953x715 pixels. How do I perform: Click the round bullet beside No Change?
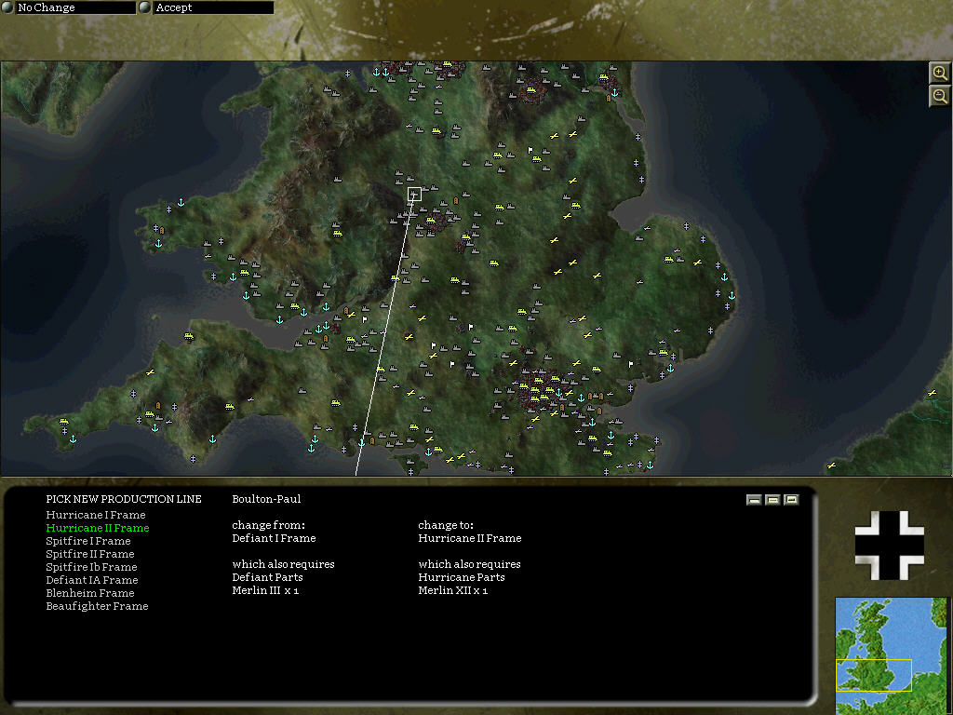tap(7, 7)
